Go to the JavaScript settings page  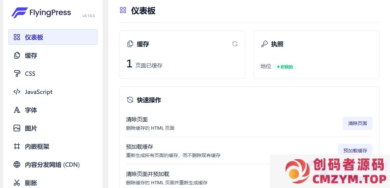[x=38, y=92]
